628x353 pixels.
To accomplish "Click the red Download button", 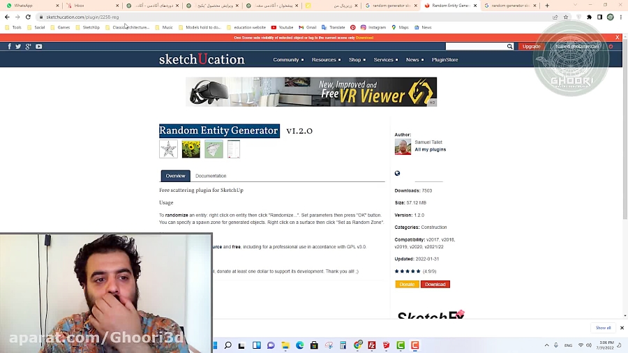I will (435, 284).
